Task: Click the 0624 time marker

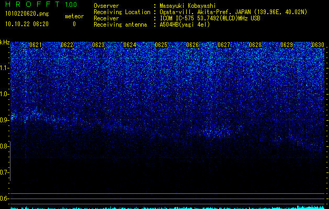Action: pyautogui.click(x=130, y=45)
